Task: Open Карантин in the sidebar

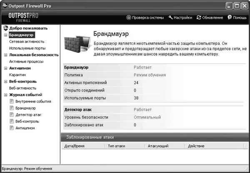Action: pos(17,75)
